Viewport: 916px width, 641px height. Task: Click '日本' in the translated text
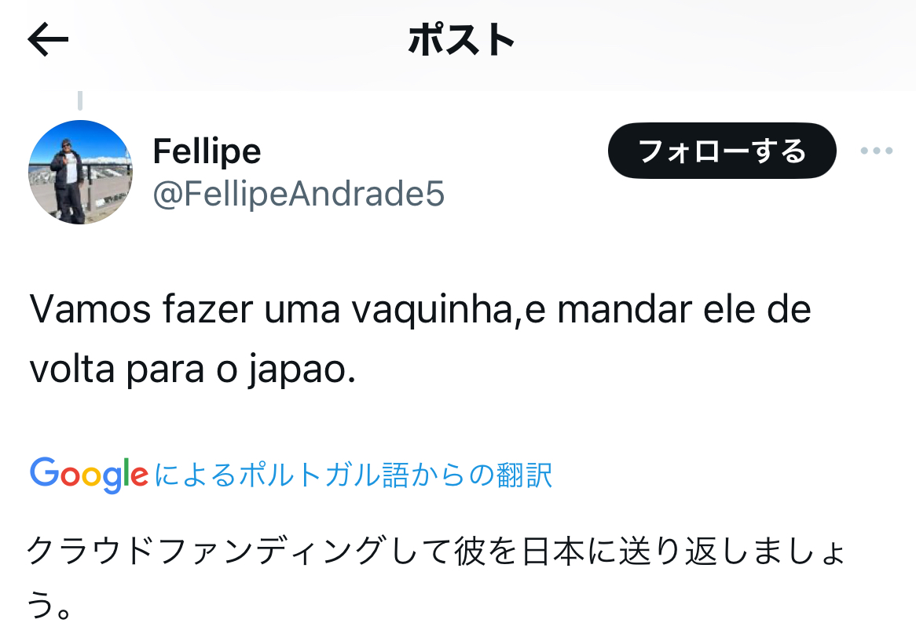552,551
